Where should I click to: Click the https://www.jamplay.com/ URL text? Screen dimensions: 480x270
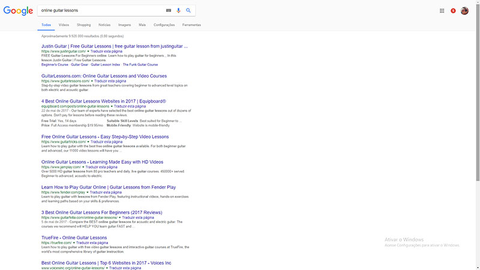pos(61,167)
